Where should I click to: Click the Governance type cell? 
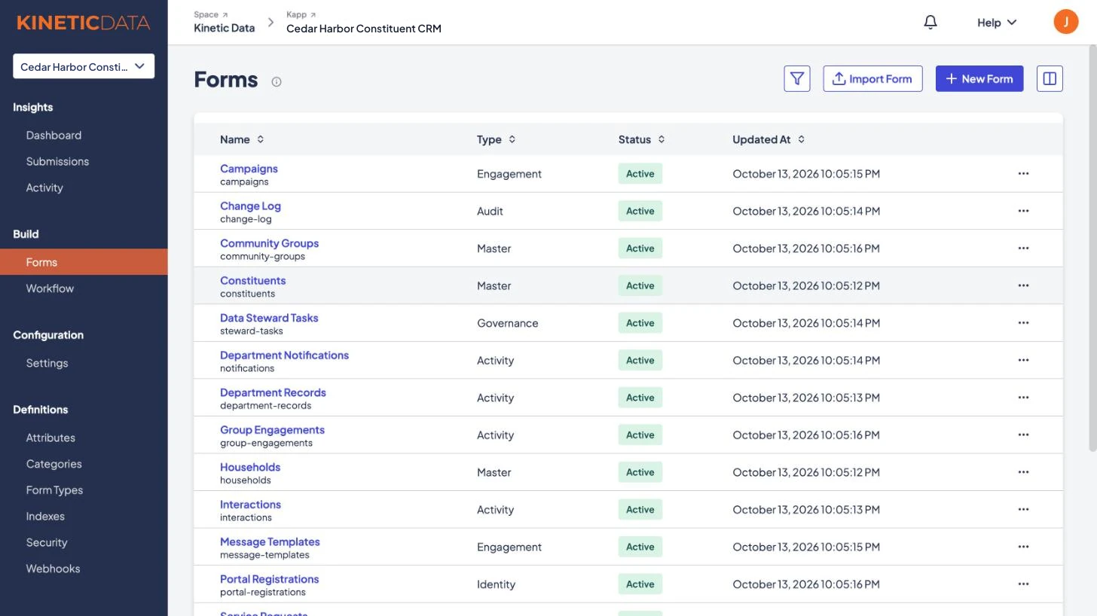click(x=507, y=323)
